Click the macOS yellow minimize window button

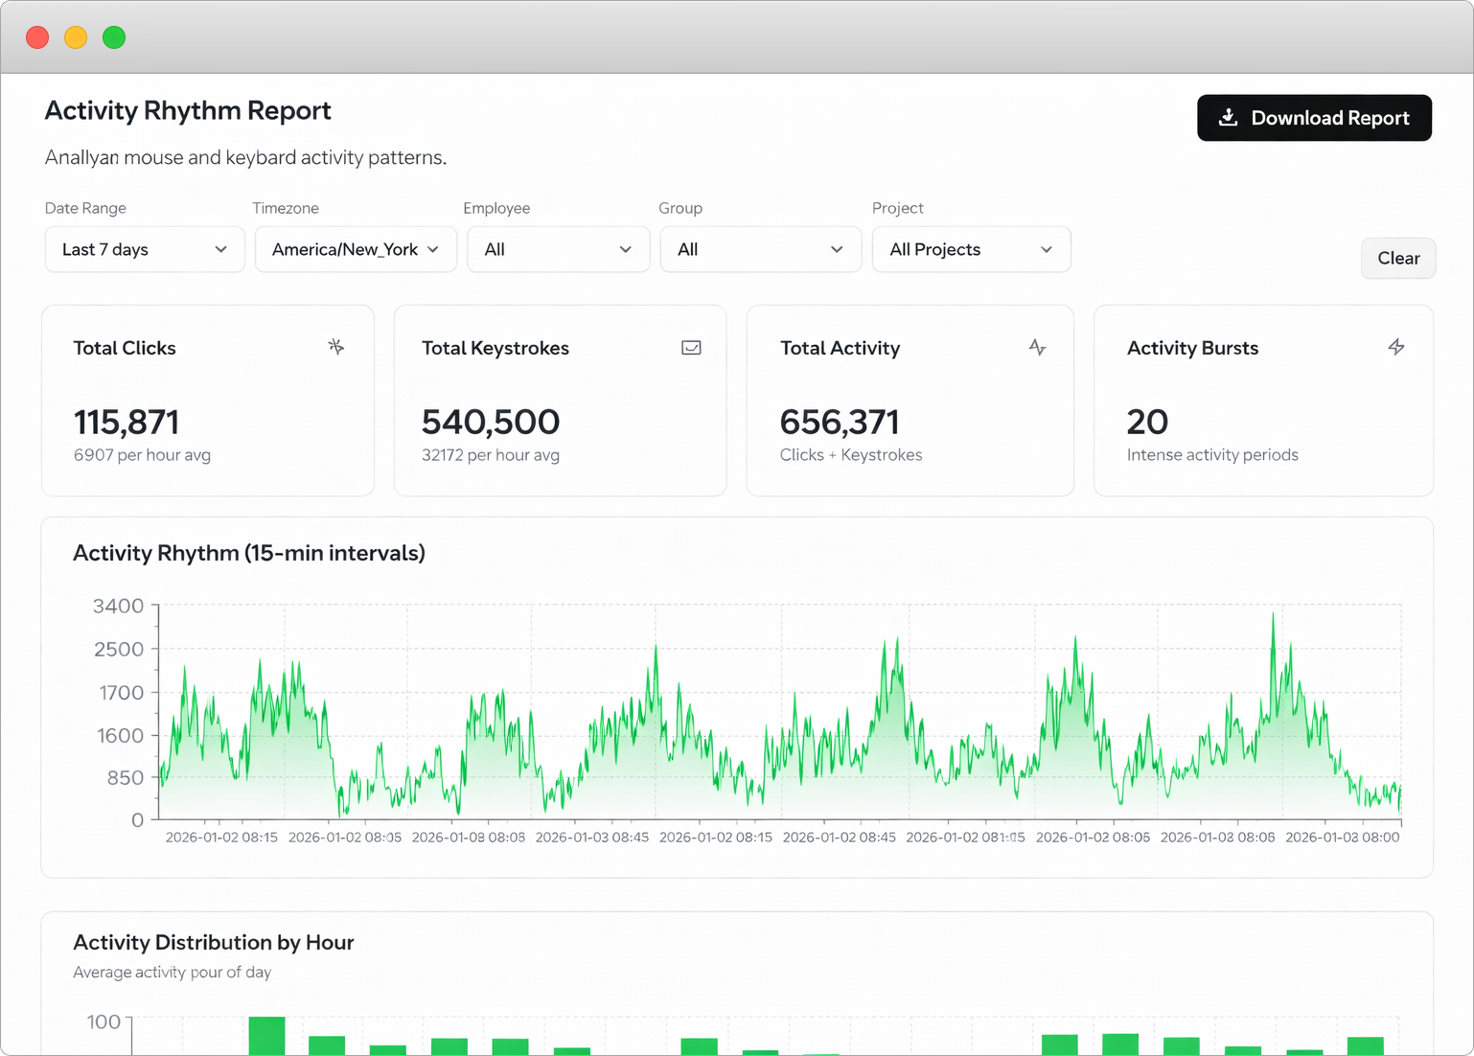click(x=76, y=37)
